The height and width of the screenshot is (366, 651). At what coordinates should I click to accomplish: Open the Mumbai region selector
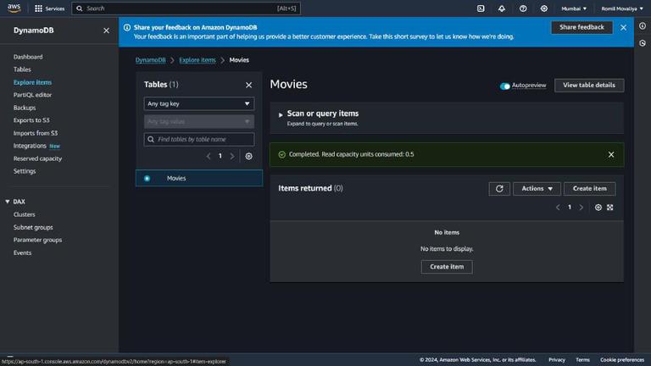click(x=574, y=8)
